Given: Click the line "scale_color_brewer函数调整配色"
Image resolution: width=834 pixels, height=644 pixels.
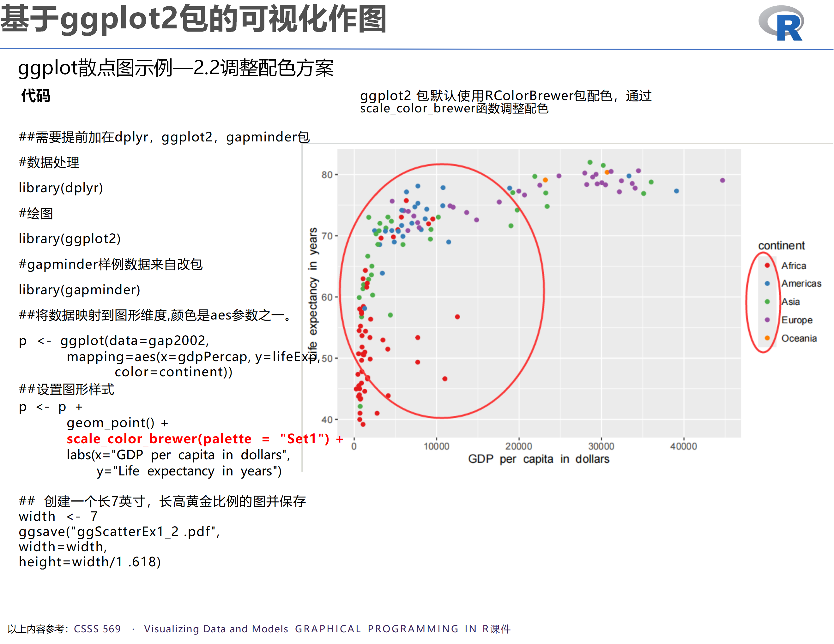Looking at the screenshot, I should click(454, 109).
